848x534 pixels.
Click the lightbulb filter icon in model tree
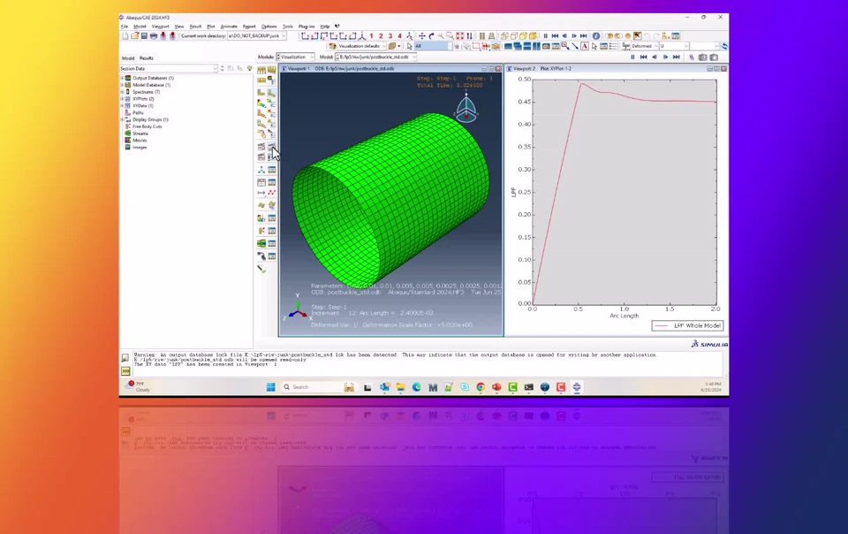(x=249, y=68)
